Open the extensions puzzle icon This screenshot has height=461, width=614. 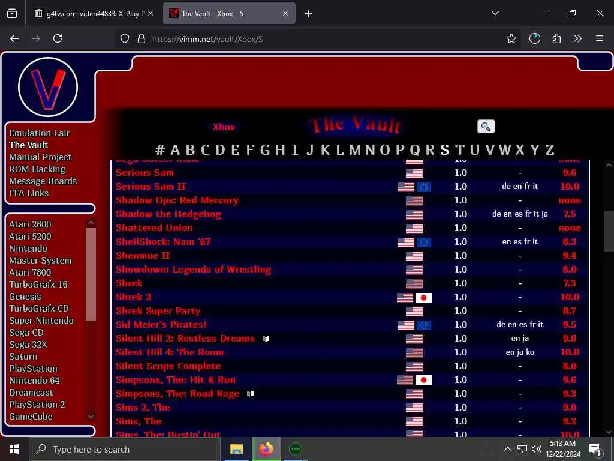pos(556,38)
